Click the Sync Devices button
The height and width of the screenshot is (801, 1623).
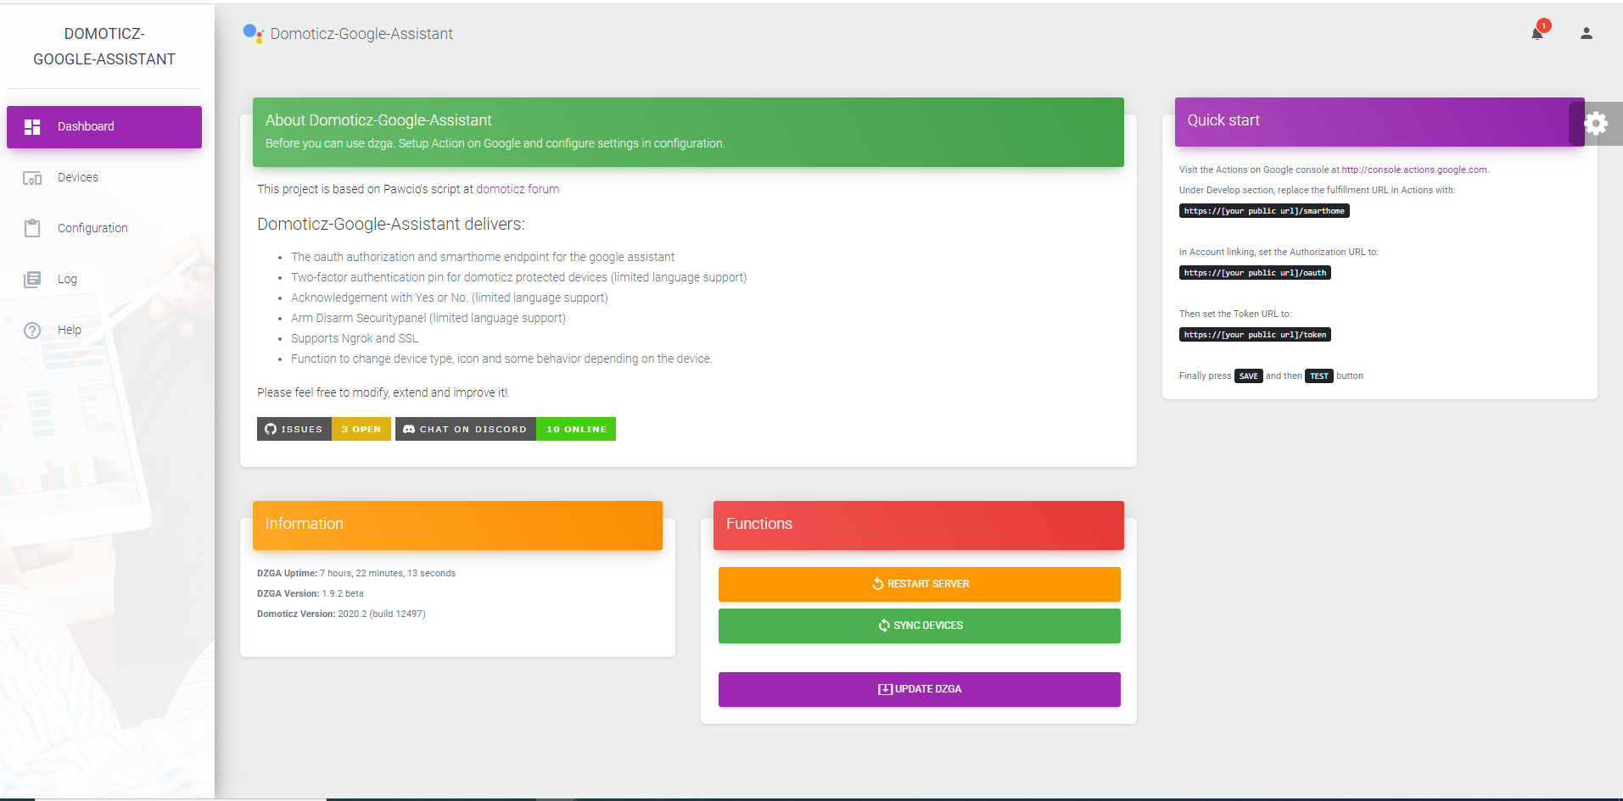920,626
